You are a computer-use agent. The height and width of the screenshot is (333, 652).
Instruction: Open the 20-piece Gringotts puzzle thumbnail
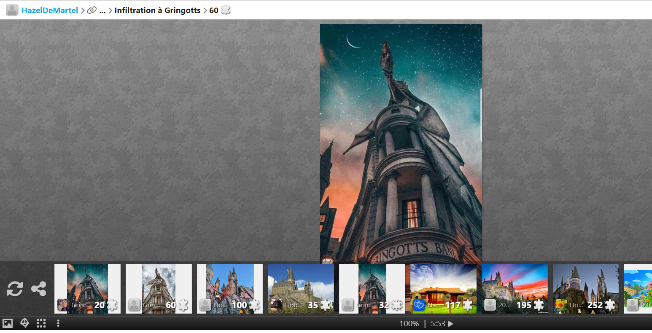pos(87,289)
